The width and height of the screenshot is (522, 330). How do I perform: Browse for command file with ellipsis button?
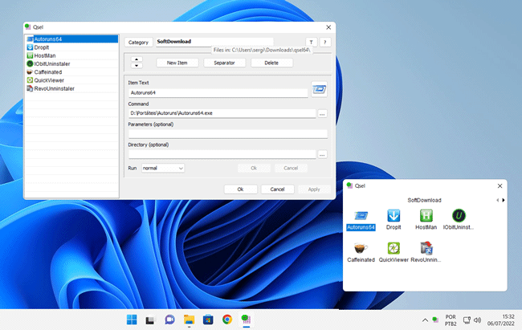coord(322,114)
